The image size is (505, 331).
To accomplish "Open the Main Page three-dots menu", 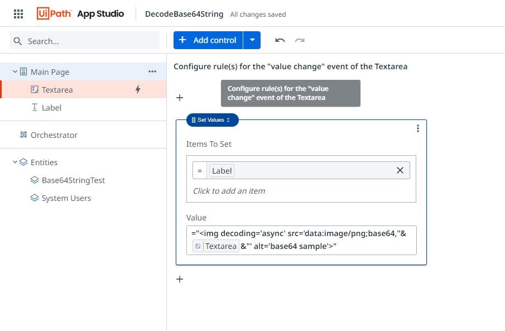I will click(x=152, y=71).
